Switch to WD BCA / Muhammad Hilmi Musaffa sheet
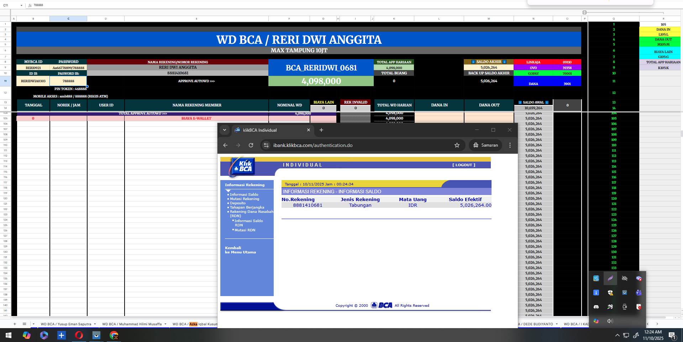 132,324
